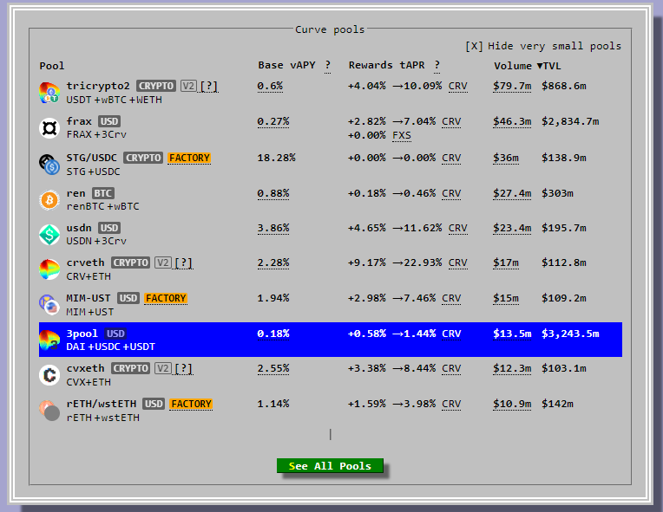Click the CRV reward token on tricrypto2
Screen dimensions: 663x512
pos(457,86)
